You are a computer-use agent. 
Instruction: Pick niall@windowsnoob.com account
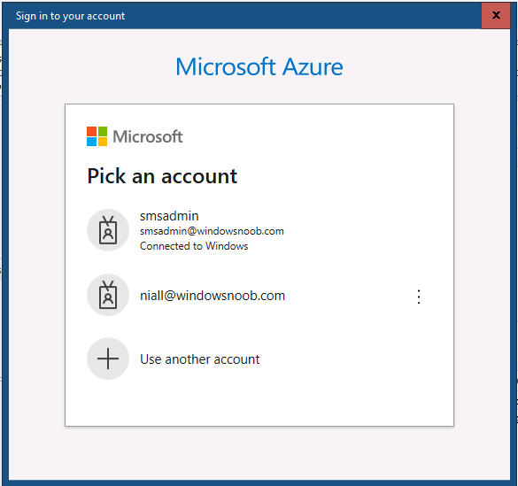213,296
